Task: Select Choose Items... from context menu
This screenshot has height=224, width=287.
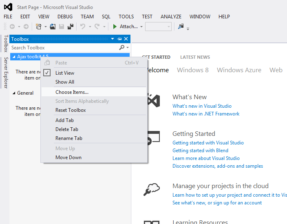Action: point(94,92)
